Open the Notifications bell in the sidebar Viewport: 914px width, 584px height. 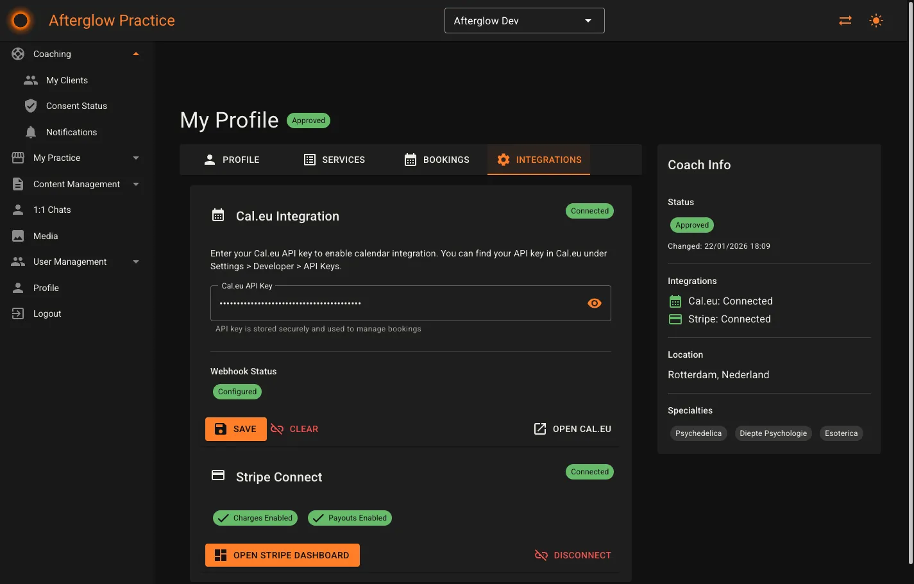[x=31, y=131]
